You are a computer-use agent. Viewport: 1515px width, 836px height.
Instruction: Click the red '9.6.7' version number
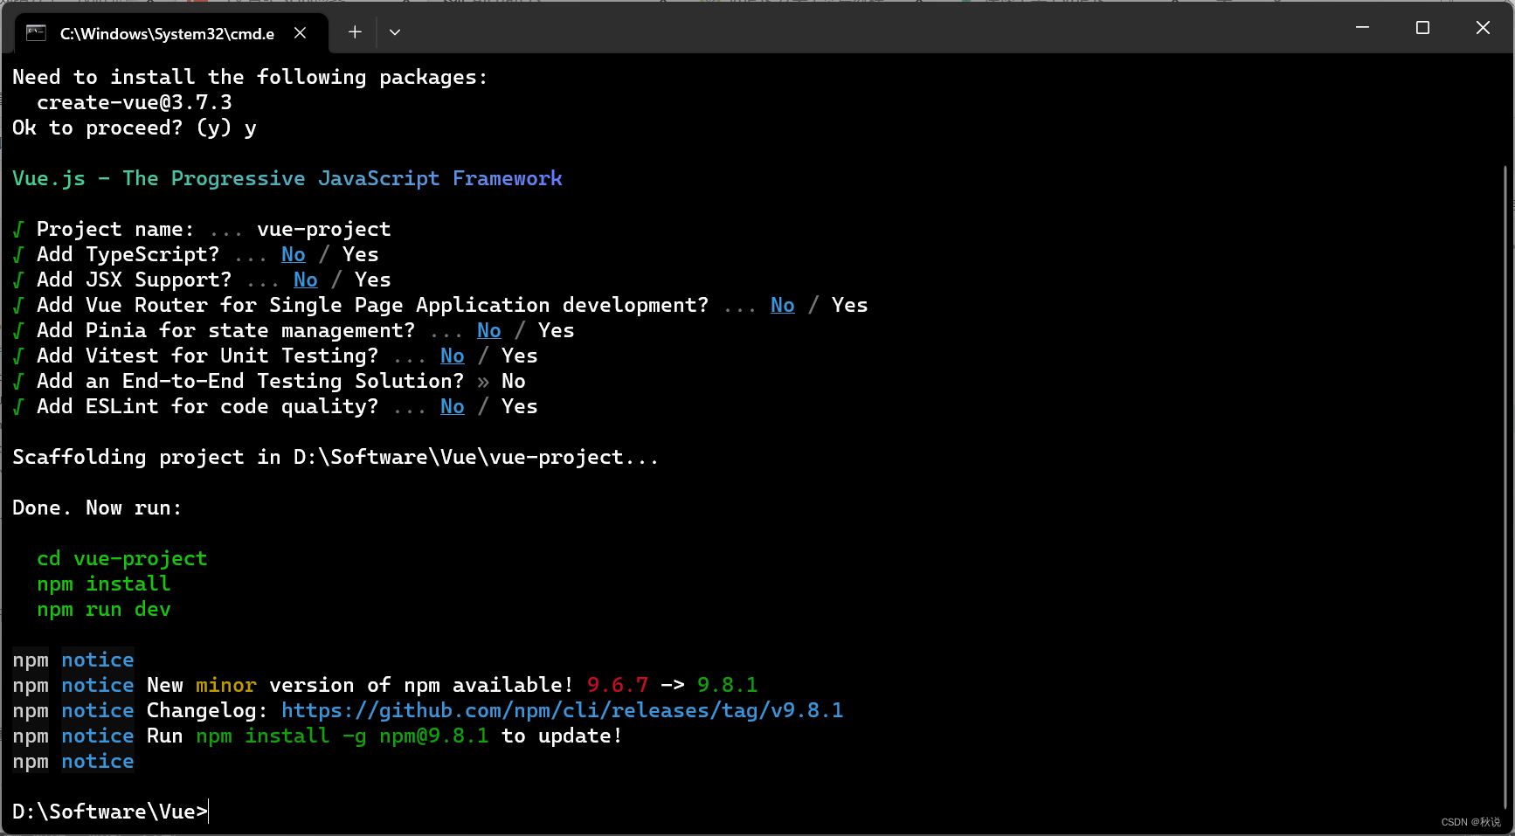pos(618,685)
